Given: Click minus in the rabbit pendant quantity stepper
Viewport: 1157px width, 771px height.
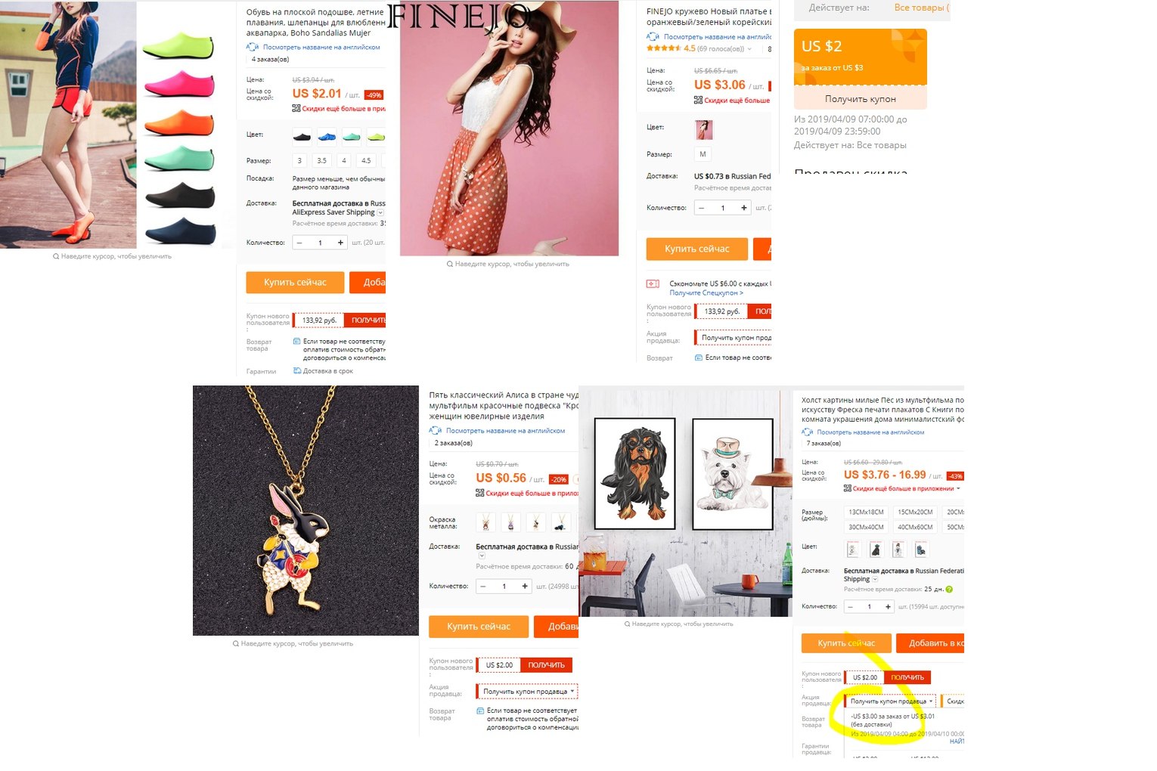Looking at the screenshot, I should (483, 587).
